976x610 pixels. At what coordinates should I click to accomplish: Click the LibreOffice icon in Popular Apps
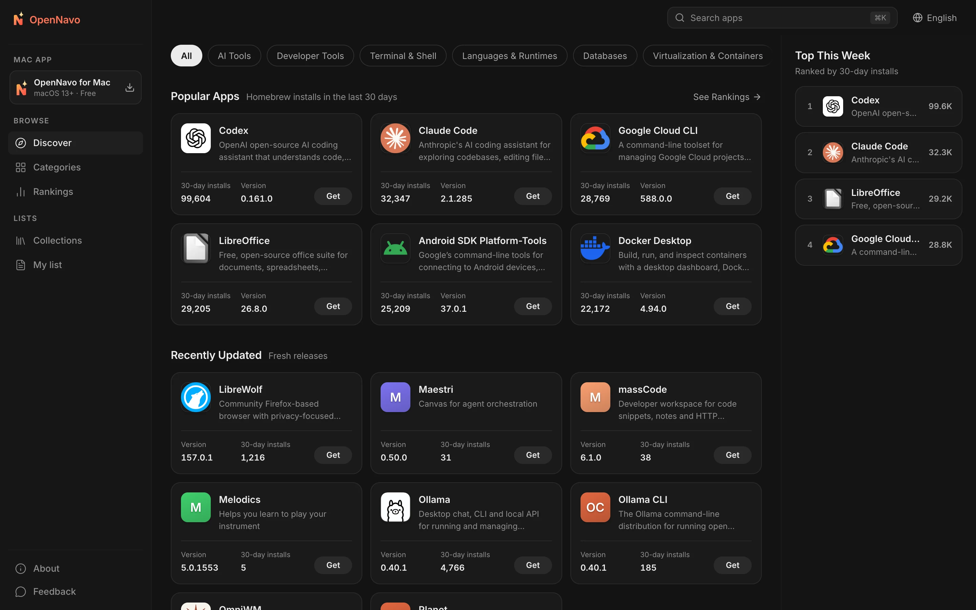196,248
